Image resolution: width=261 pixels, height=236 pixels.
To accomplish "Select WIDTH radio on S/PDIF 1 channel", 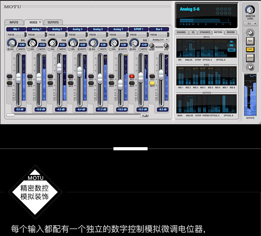I will (140, 49).
